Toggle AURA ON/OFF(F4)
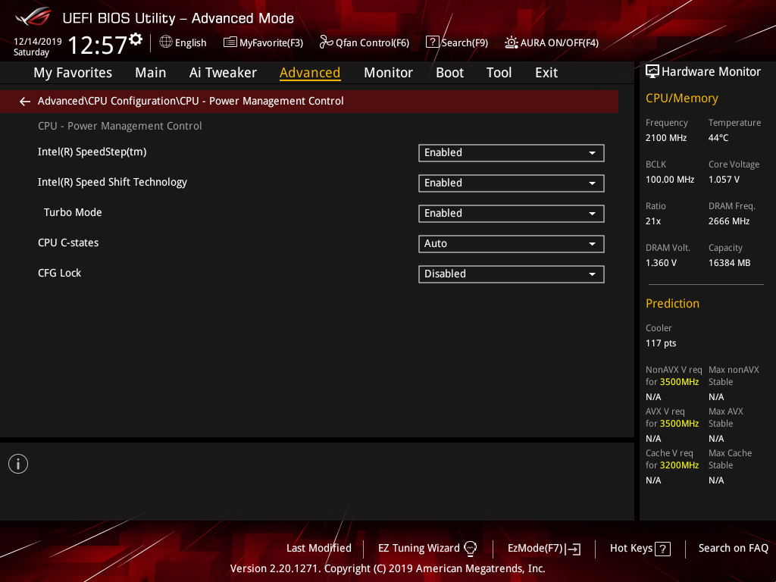This screenshot has height=582, width=776. (x=552, y=42)
